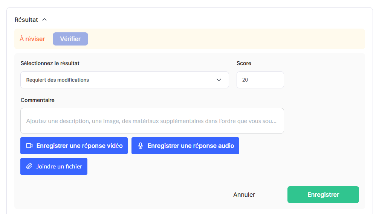Click the paperclip attachment icon
Screen dimensions: 379x214
pyautogui.click(x=29, y=166)
